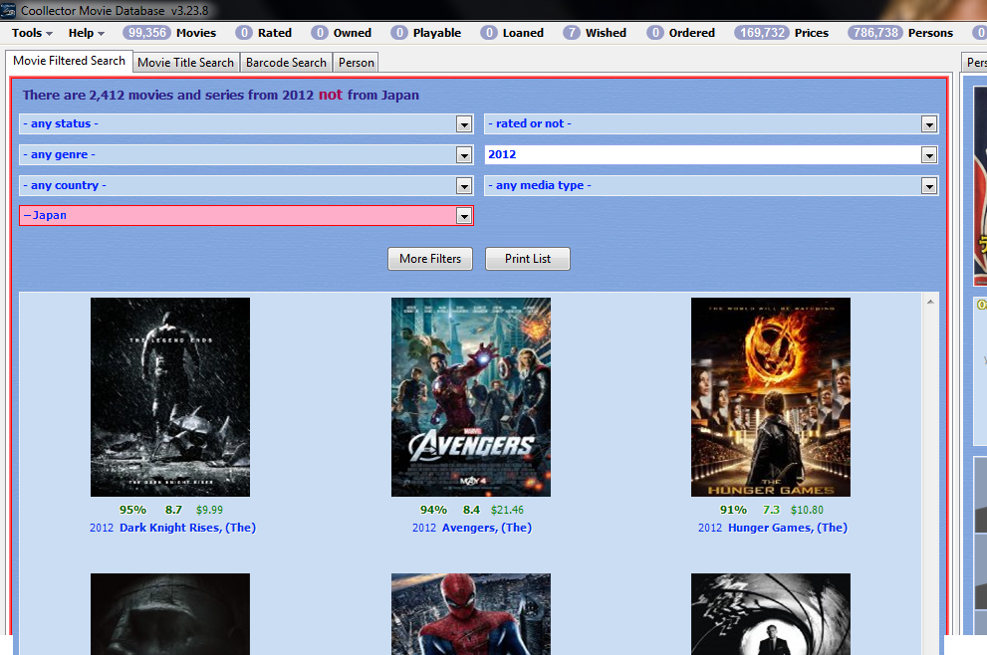
Task: Click the $21.46 price for Avengers
Action: (x=507, y=510)
